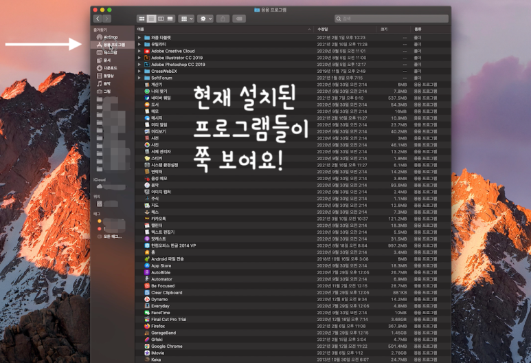
Task: Select the iMovie app
Action: (x=155, y=353)
